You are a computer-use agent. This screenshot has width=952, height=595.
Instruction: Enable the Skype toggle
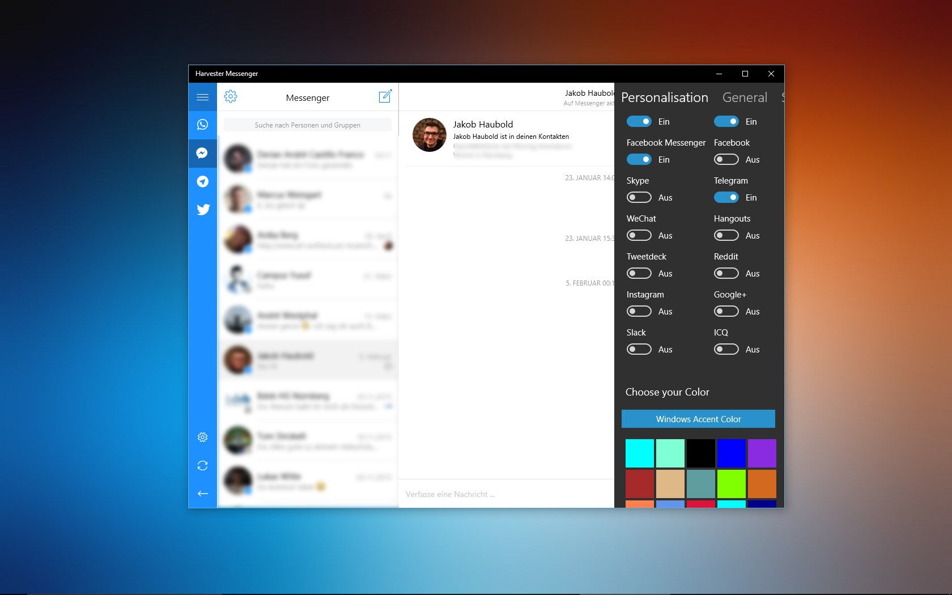[x=639, y=198]
